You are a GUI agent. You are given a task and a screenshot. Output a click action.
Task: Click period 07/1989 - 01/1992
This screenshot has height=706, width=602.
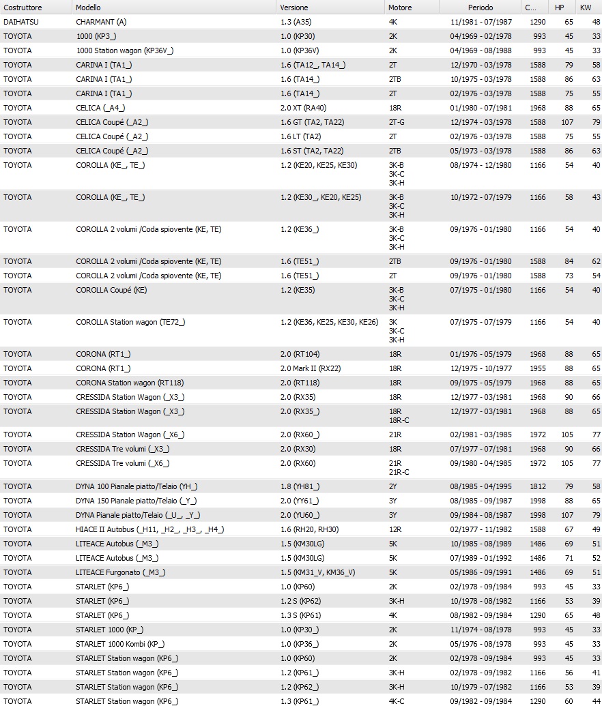[x=481, y=558]
